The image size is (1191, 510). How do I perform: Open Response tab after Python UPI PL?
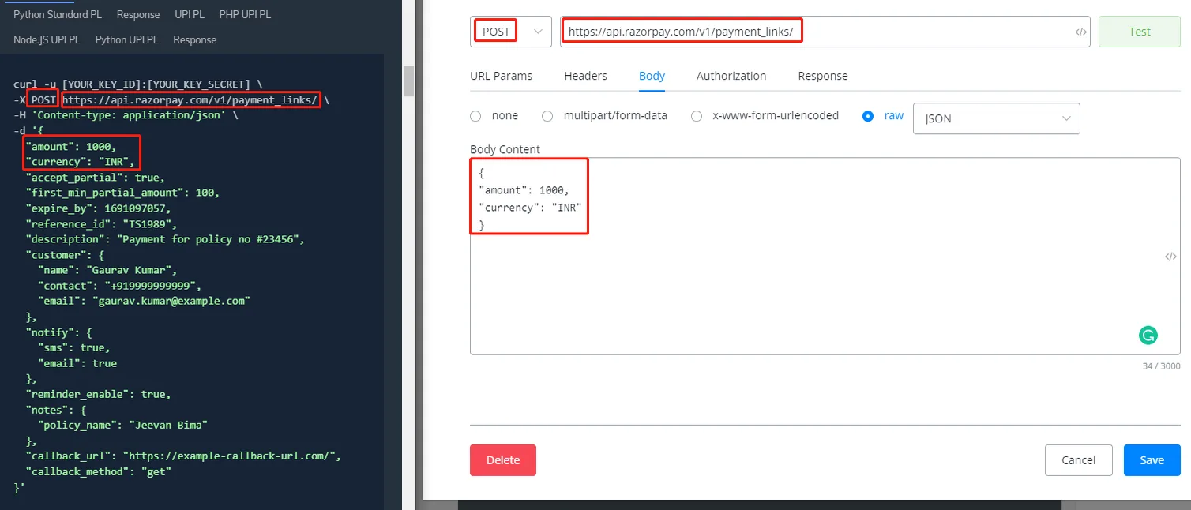pyautogui.click(x=194, y=39)
